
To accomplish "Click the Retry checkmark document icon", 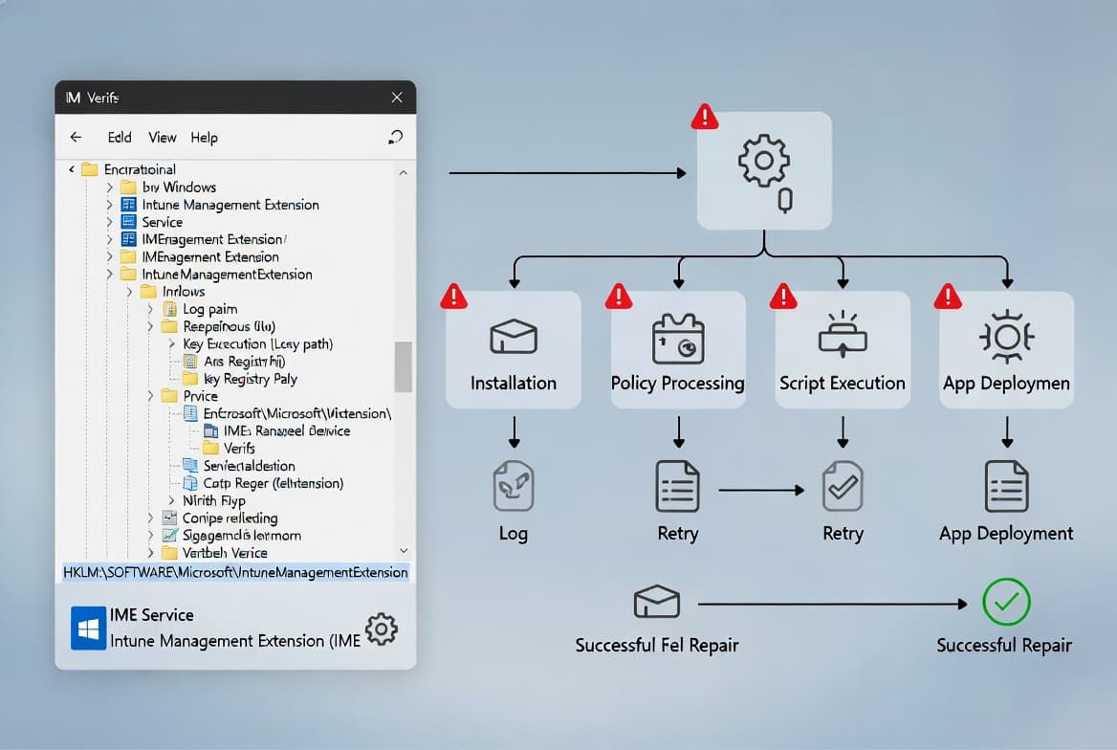I will (843, 486).
